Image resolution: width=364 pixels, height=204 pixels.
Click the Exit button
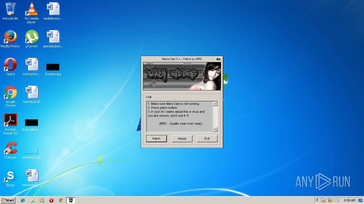click(207, 139)
